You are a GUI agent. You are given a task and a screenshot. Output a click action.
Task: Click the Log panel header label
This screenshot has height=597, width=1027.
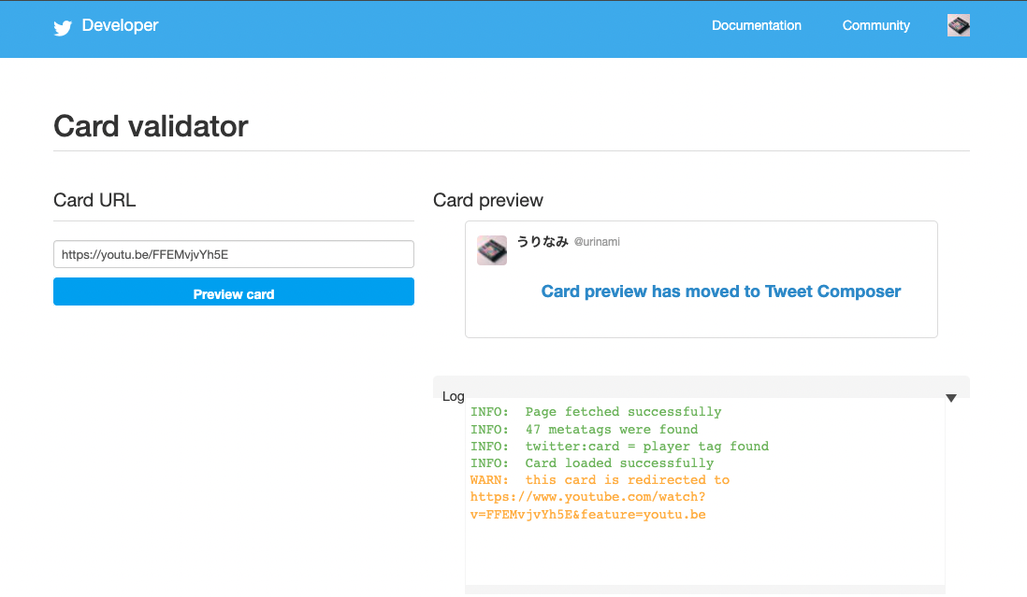[454, 396]
